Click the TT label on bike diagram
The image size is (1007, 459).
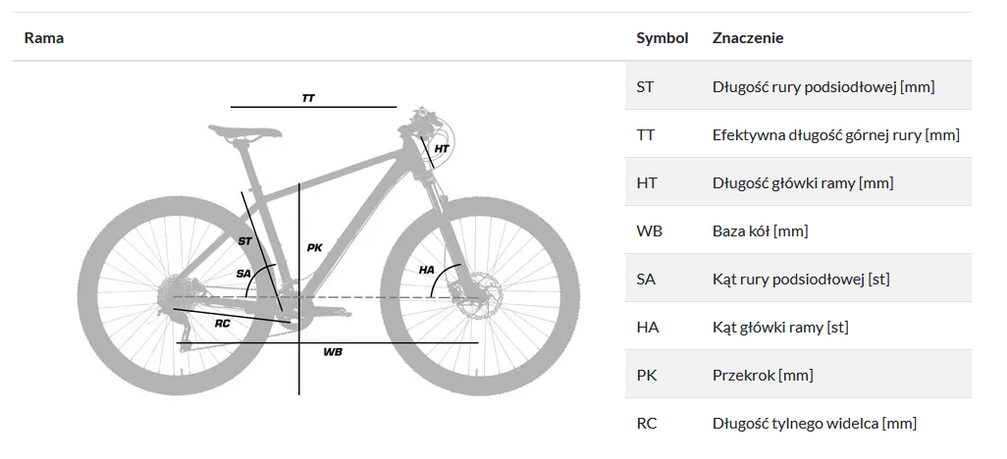coord(309,98)
